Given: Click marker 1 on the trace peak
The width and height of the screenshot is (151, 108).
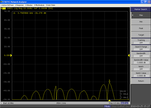Looking at the screenshot, I should tap(109, 81).
